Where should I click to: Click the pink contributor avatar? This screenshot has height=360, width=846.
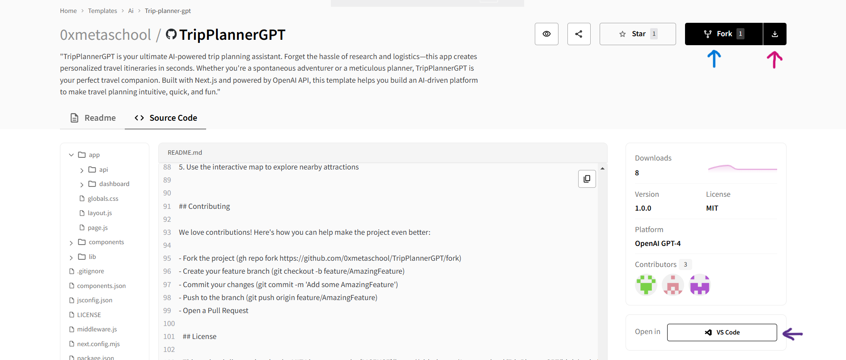pos(673,285)
